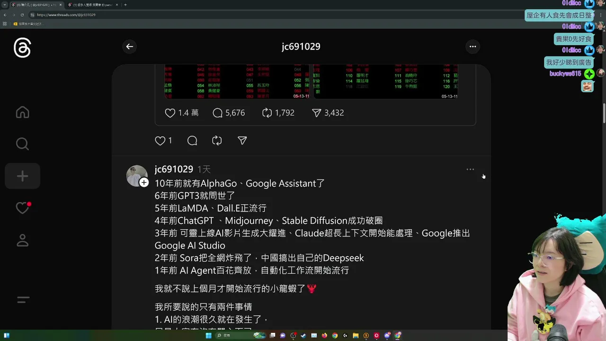Open the three-dot menu in the page header

[472, 46]
